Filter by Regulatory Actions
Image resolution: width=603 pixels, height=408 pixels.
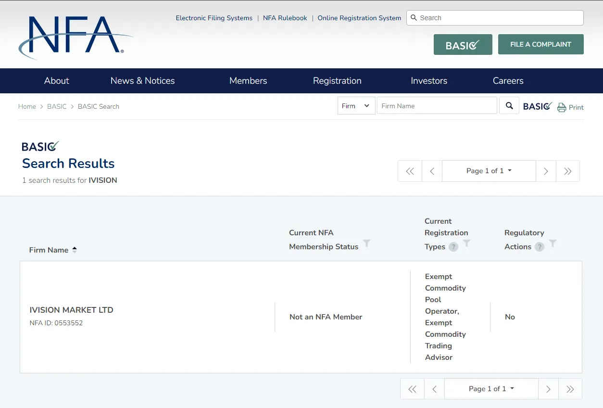pyautogui.click(x=553, y=243)
